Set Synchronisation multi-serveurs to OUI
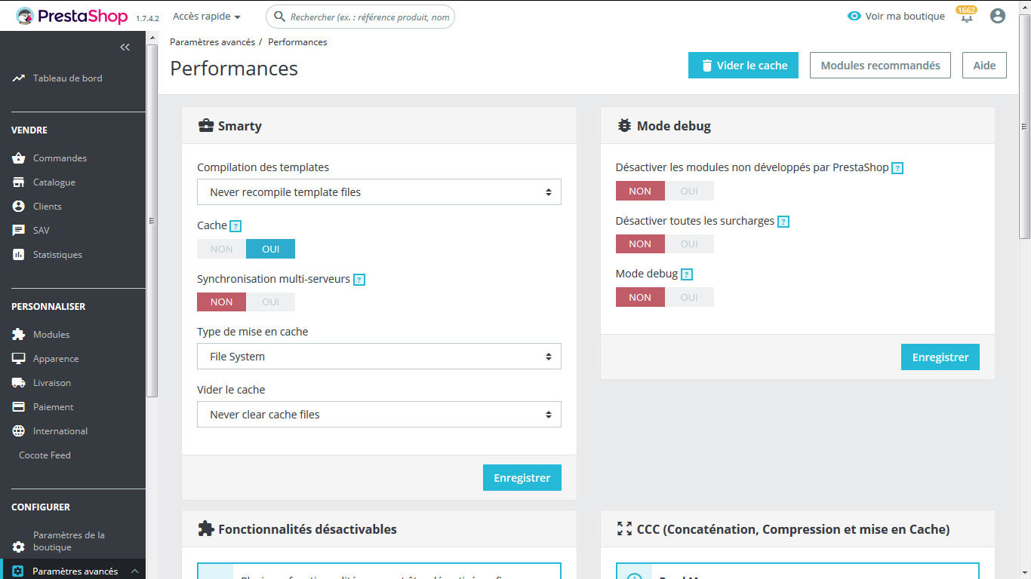Screen dimensions: 1031x579 point(270,302)
